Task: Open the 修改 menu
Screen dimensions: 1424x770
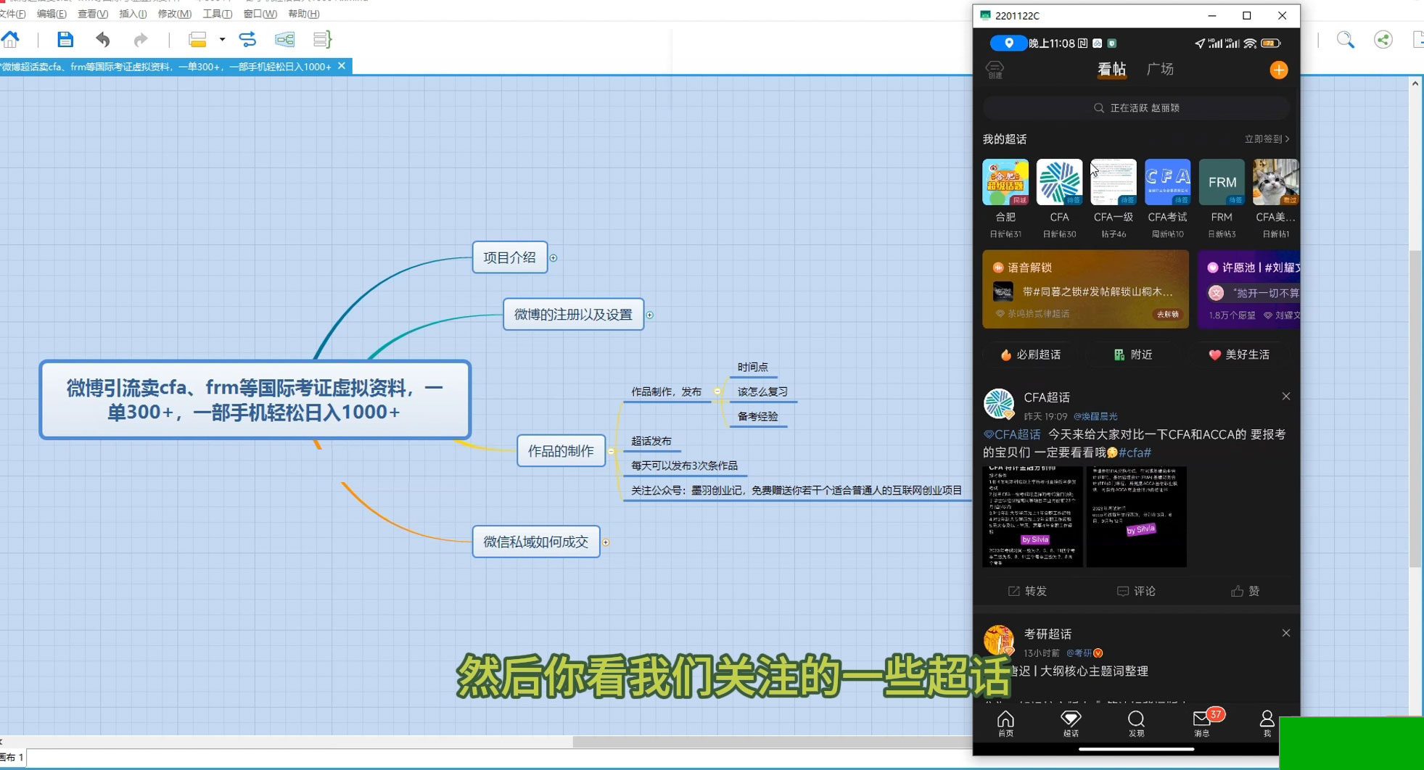Action: pyautogui.click(x=175, y=14)
